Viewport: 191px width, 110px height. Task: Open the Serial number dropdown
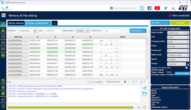177,33
